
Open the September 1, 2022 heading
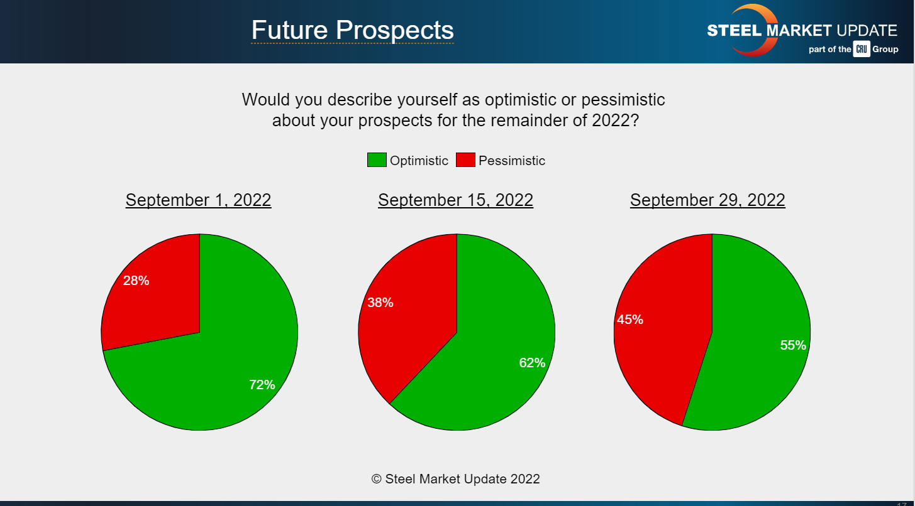[198, 200]
